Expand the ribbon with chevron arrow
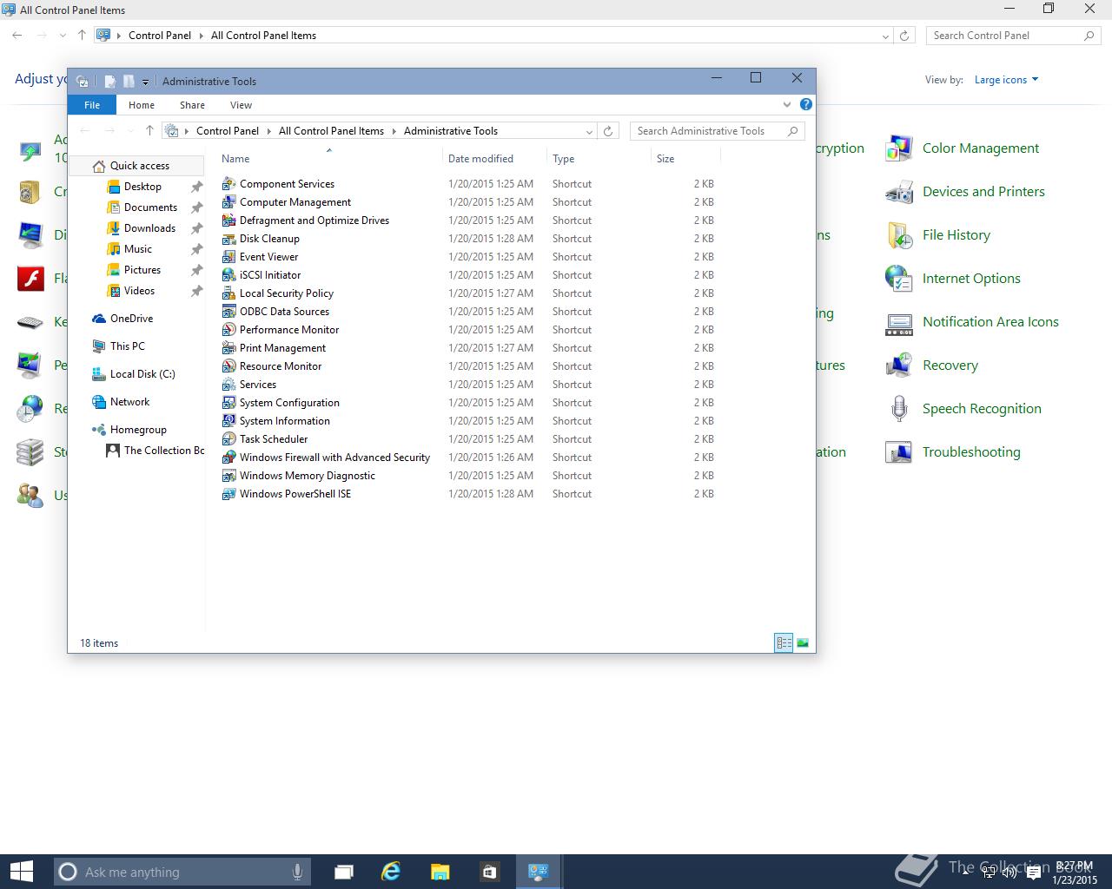The height and width of the screenshot is (889, 1112). click(x=787, y=104)
